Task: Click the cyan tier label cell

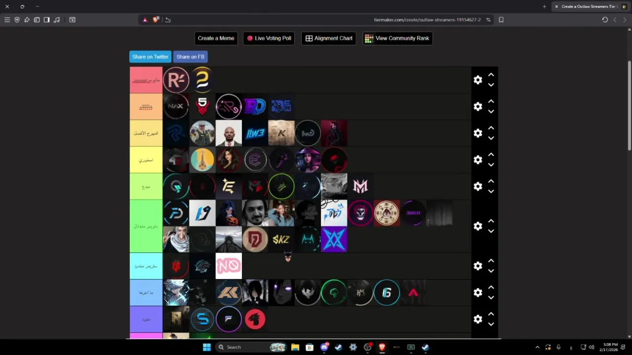Action: tap(146, 266)
